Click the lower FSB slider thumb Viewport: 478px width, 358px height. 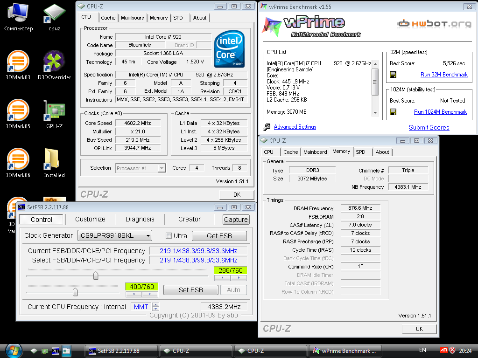pos(75,292)
